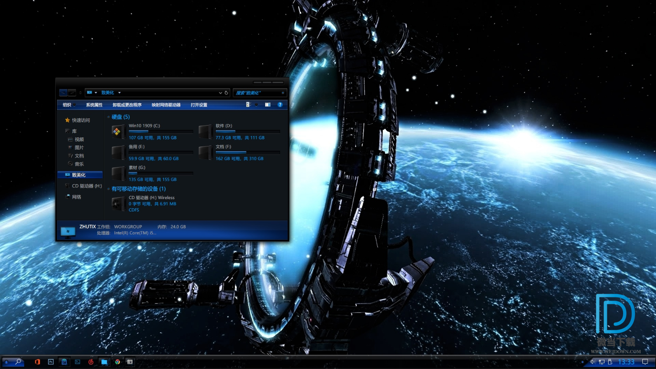Open the dropdown after 致美化 in the address bar
Screen dimensions: 656x369
(x=120, y=93)
